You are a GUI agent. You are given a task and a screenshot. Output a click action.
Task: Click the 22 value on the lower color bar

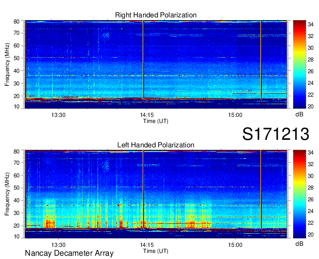[311, 223]
